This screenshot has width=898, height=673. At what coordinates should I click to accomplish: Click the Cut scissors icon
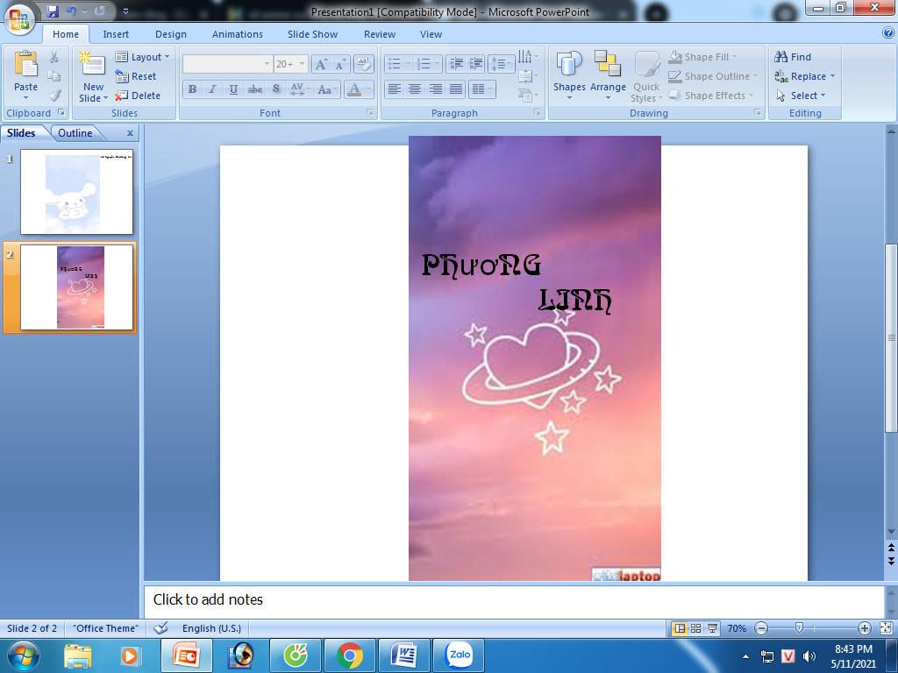pyautogui.click(x=53, y=57)
